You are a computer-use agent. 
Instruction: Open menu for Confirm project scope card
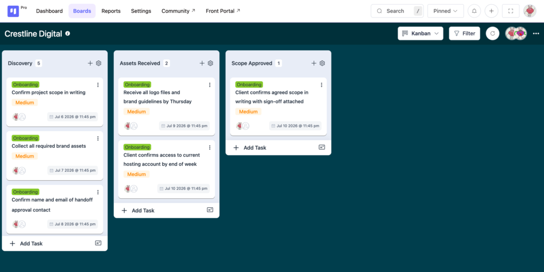(98, 85)
